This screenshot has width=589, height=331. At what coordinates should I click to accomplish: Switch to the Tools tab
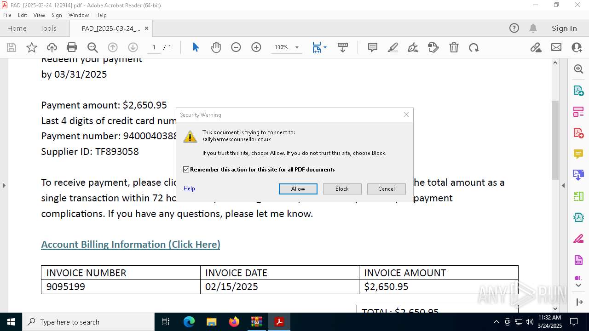coord(48,28)
